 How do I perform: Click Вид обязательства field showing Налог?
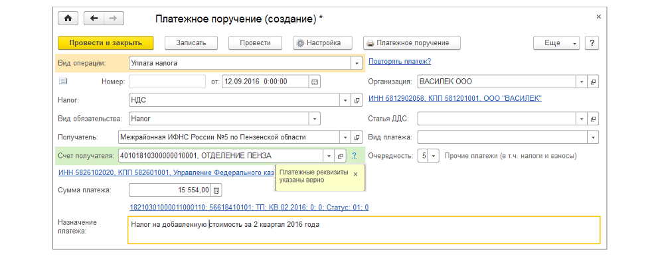pos(219,119)
